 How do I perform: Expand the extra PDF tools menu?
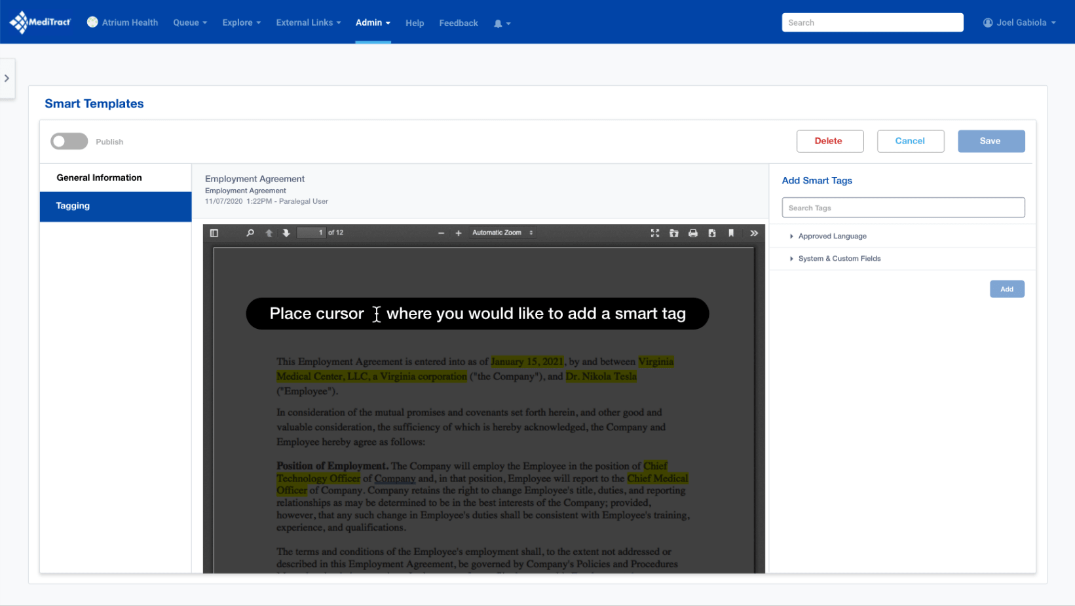754,233
